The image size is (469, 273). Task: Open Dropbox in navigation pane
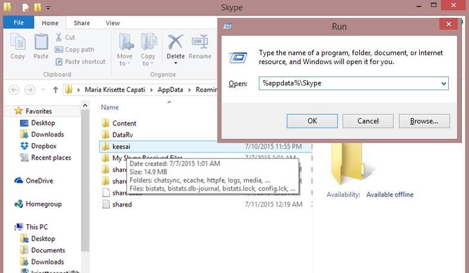[x=44, y=146]
